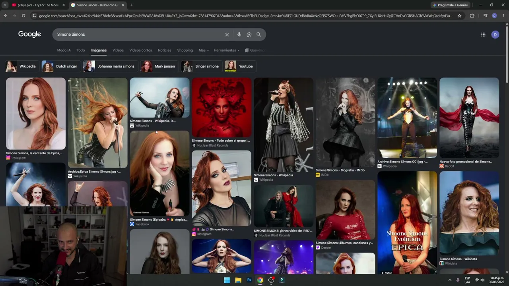Open the volume control in system tray
Image resolution: width=509 pixels, height=286 pixels.
point(482,280)
